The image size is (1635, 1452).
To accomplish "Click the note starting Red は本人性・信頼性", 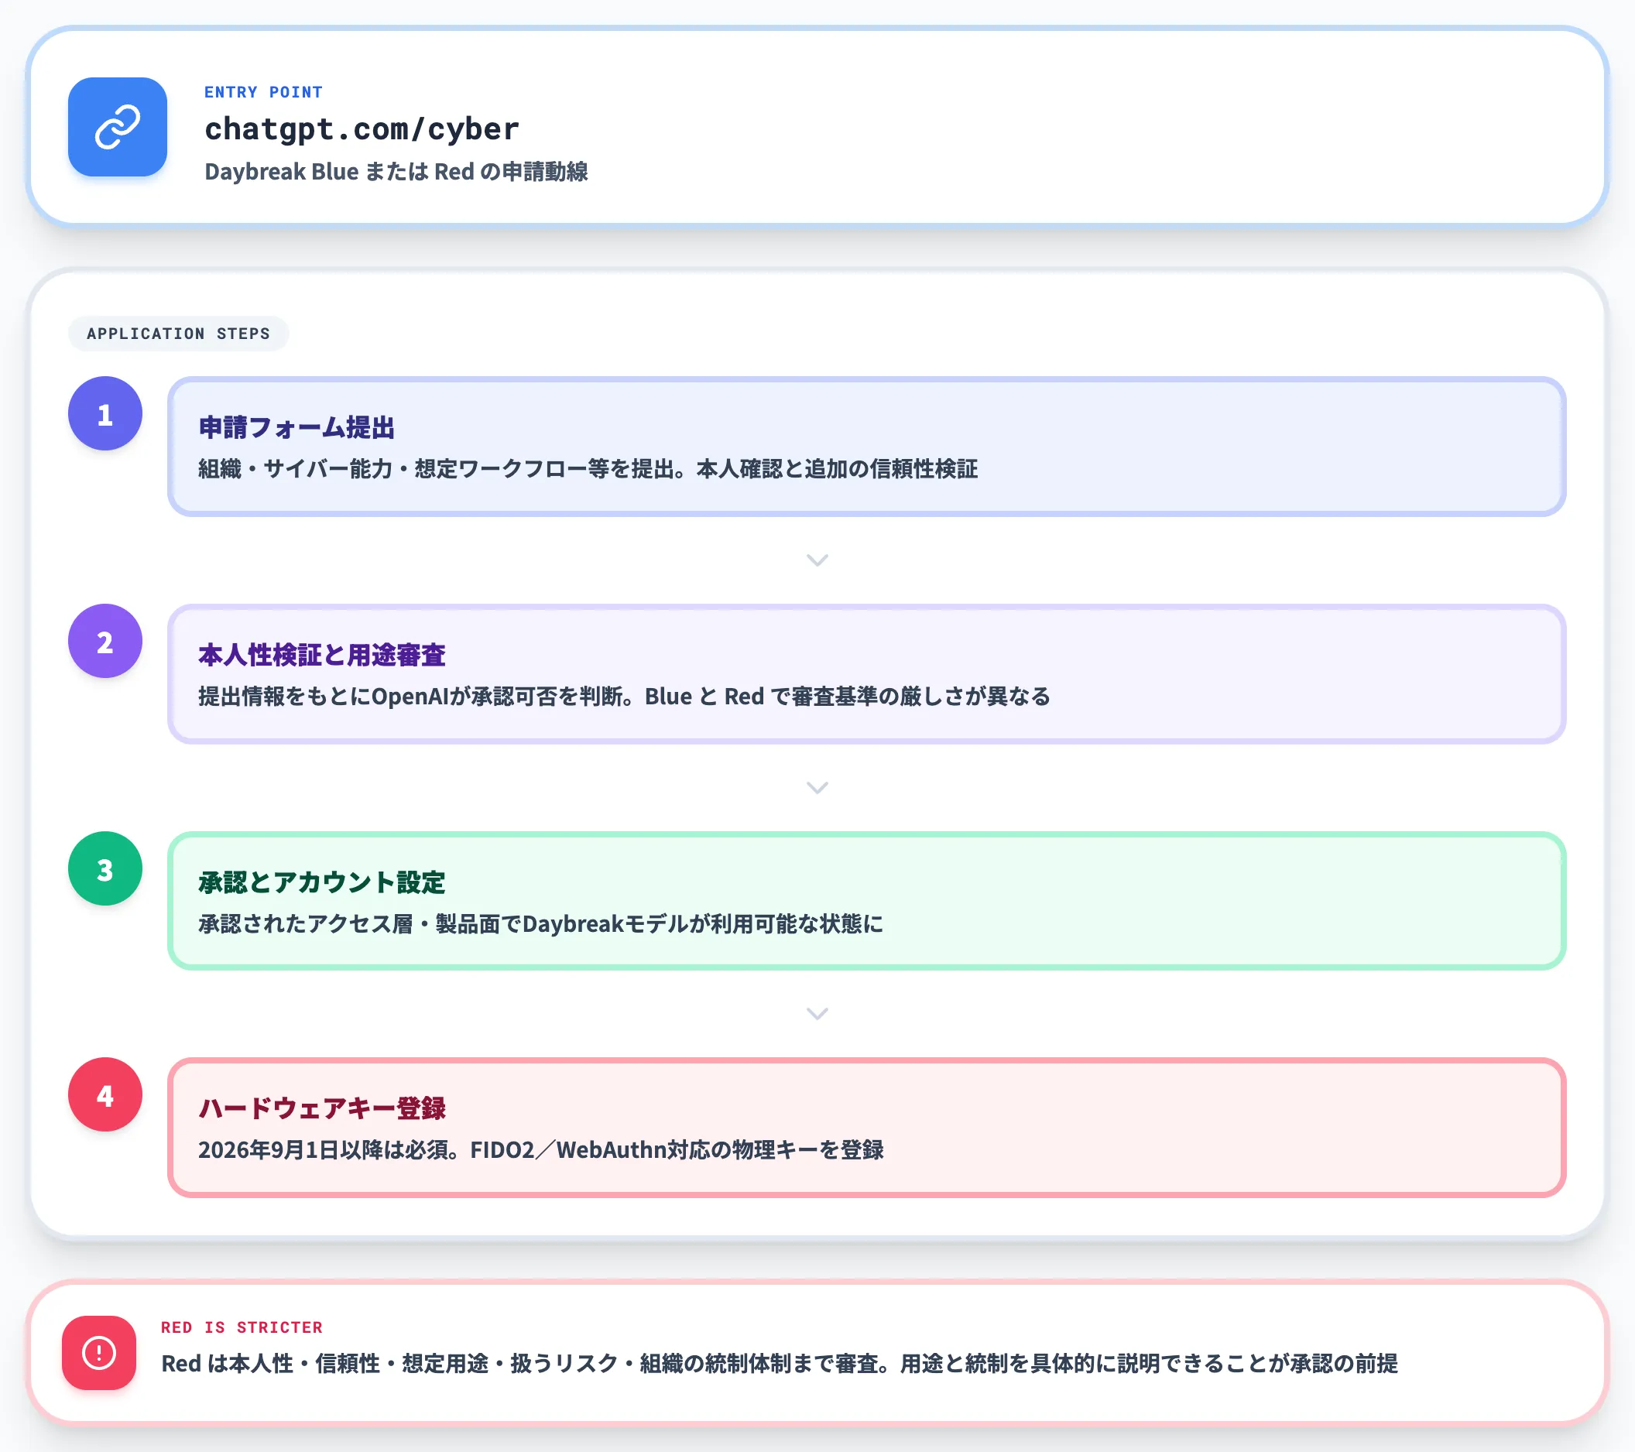I will [779, 1363].
